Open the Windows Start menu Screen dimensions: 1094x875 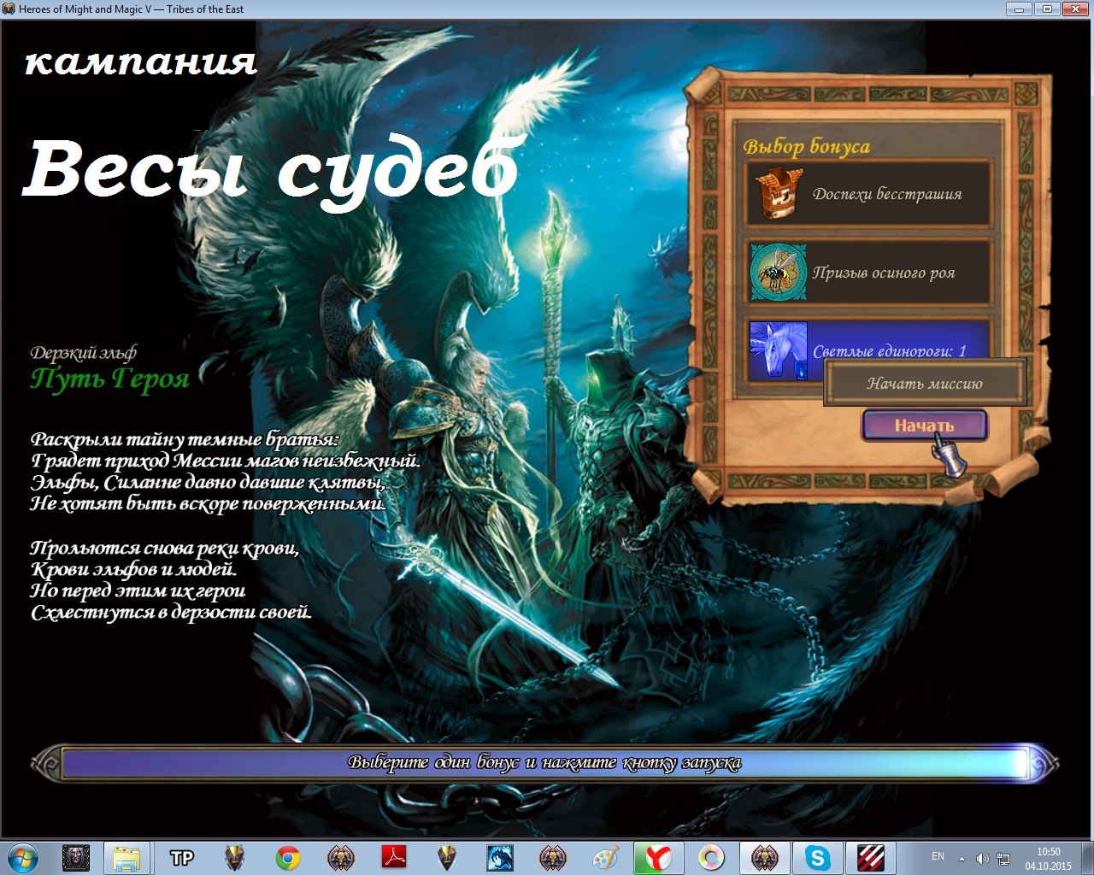22,857
